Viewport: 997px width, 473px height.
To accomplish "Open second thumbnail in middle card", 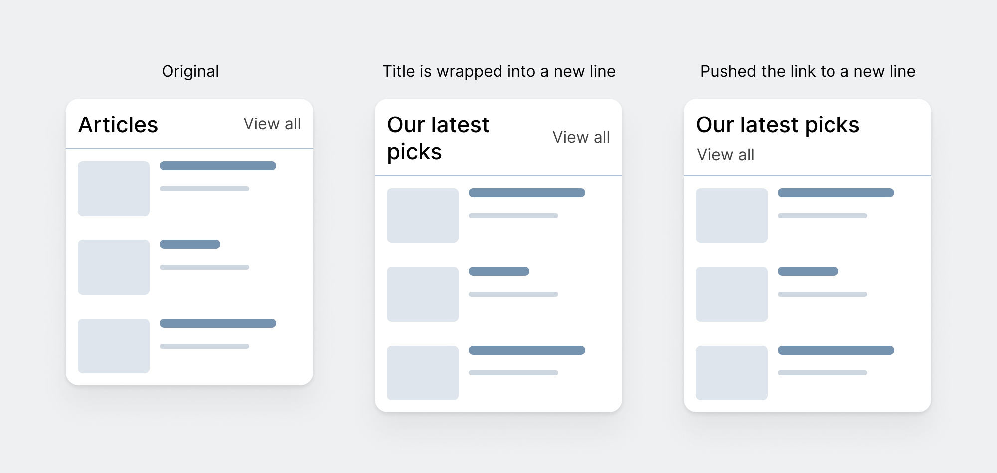I will [423, 294].
